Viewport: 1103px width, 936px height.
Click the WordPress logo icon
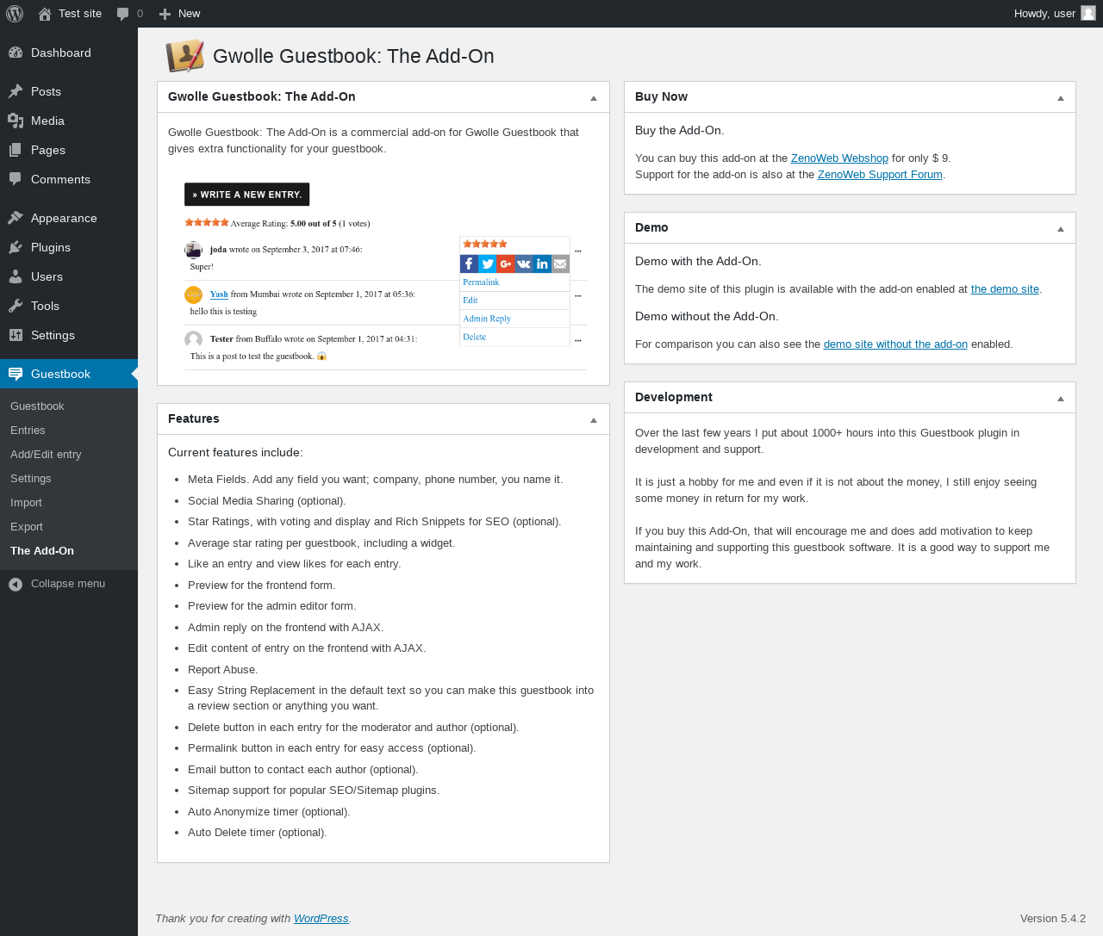[x=15, y=14]
